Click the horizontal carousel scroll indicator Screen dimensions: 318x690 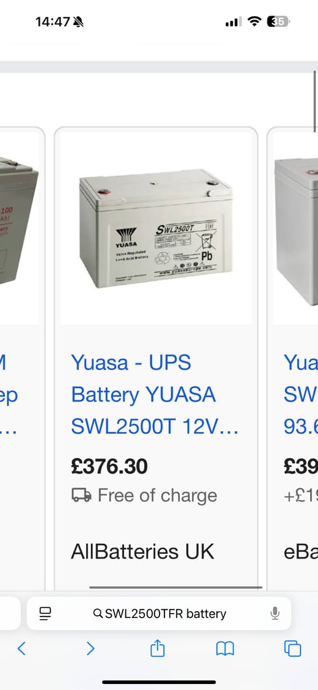175,587
